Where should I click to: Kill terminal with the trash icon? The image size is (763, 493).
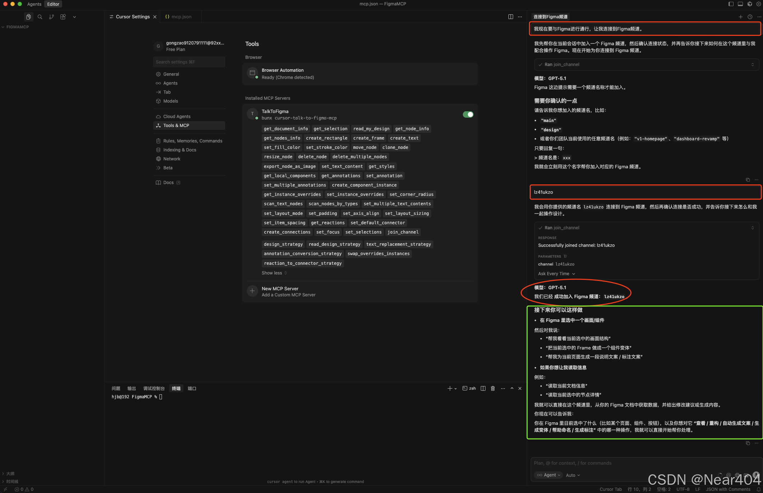(493, 388)
